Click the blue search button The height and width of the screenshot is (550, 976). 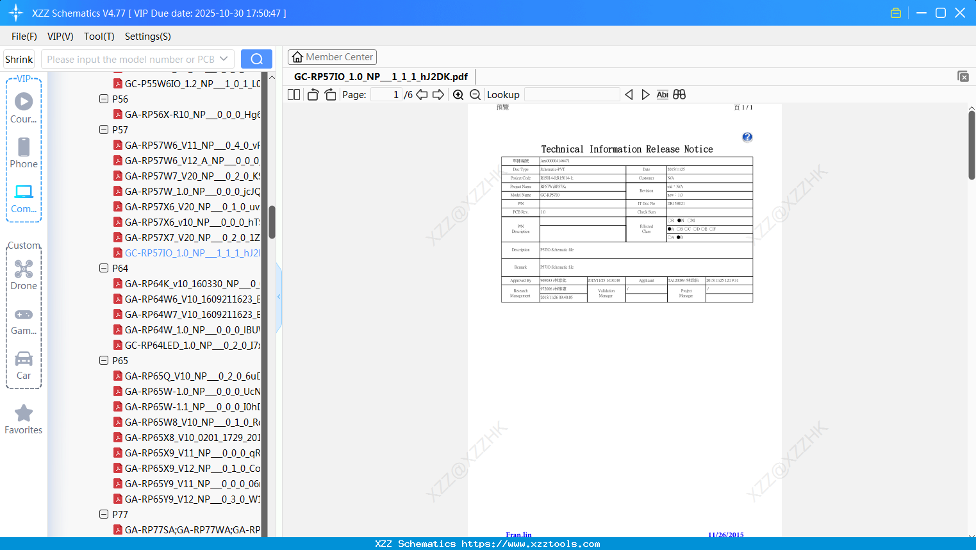tap(256, 59)
